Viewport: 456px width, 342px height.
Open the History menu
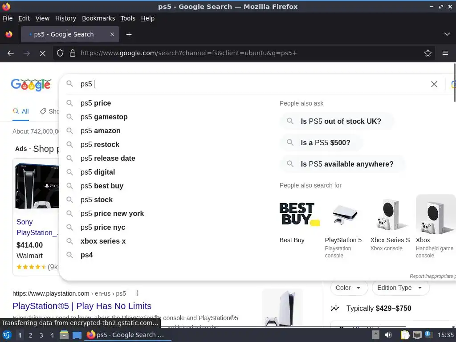[65, 18]
